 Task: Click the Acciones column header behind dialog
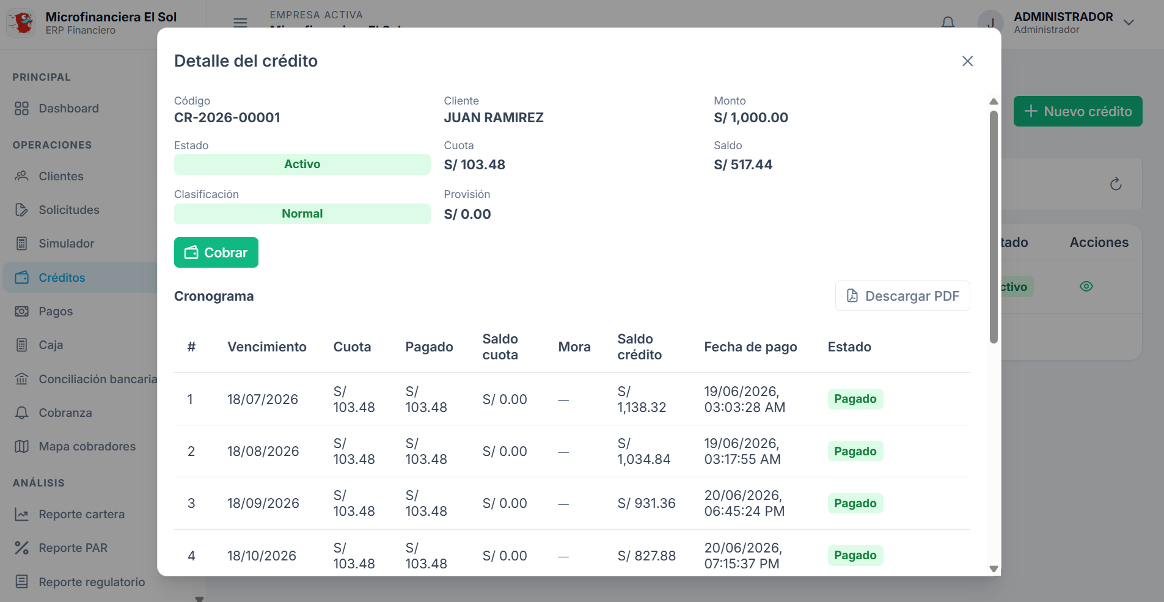[1099, 242]
